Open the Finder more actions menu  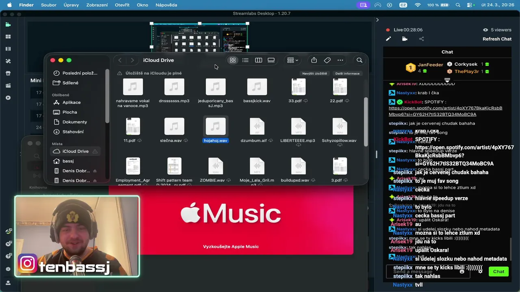[x=340, y=60]
